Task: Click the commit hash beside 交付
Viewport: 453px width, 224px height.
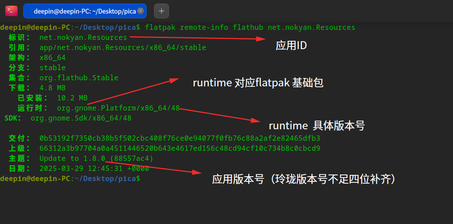Action: click(x=180, y=138)
